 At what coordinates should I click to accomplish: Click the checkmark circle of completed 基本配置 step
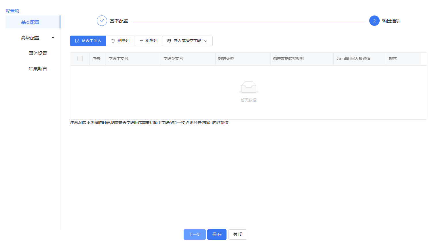102,20
